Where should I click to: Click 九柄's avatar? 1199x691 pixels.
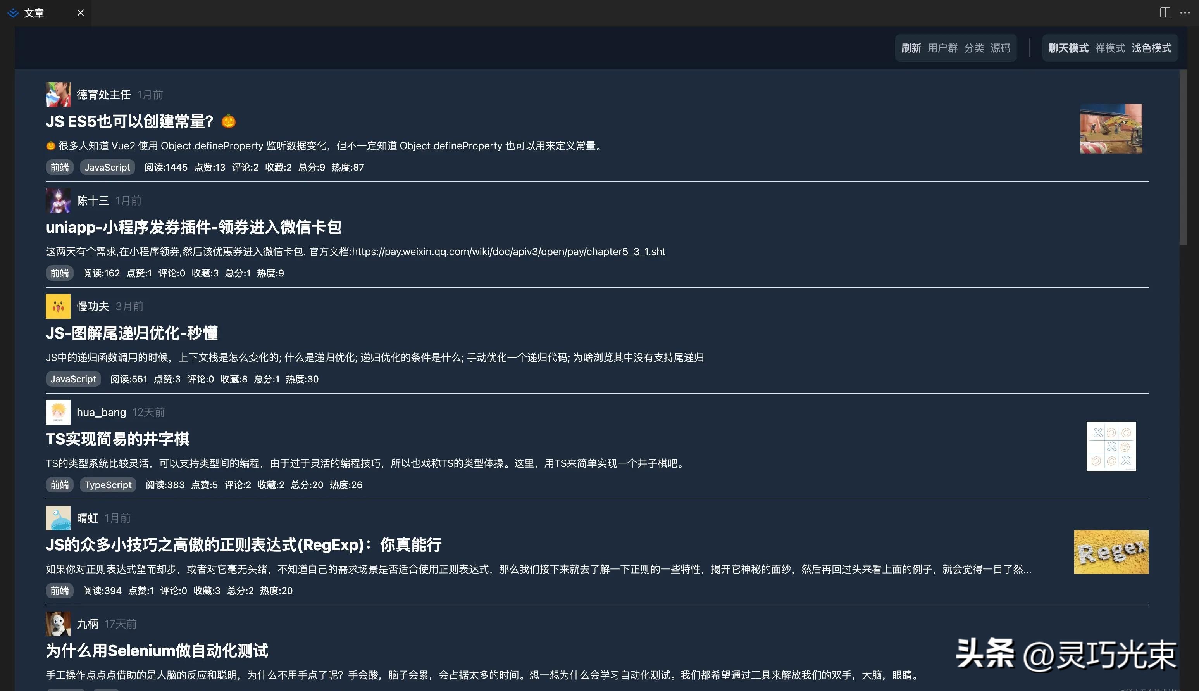click(58, 624)
